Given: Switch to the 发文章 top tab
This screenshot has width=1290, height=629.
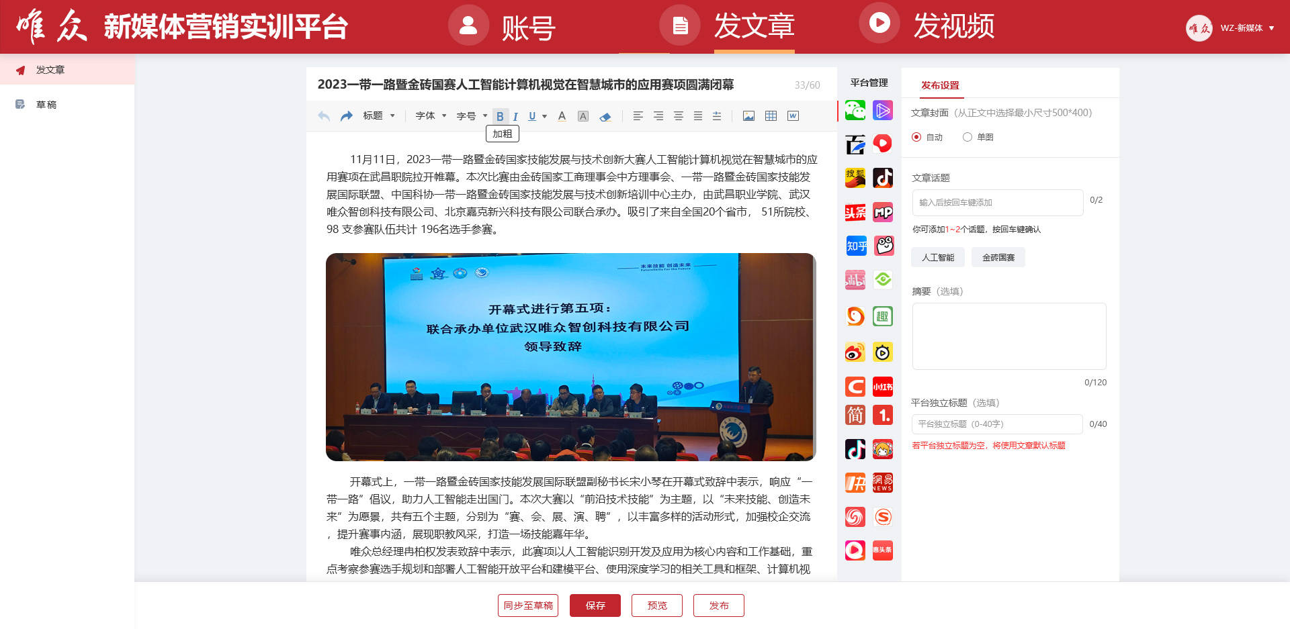Looking at the screenshot, I should tap(727, 27).
